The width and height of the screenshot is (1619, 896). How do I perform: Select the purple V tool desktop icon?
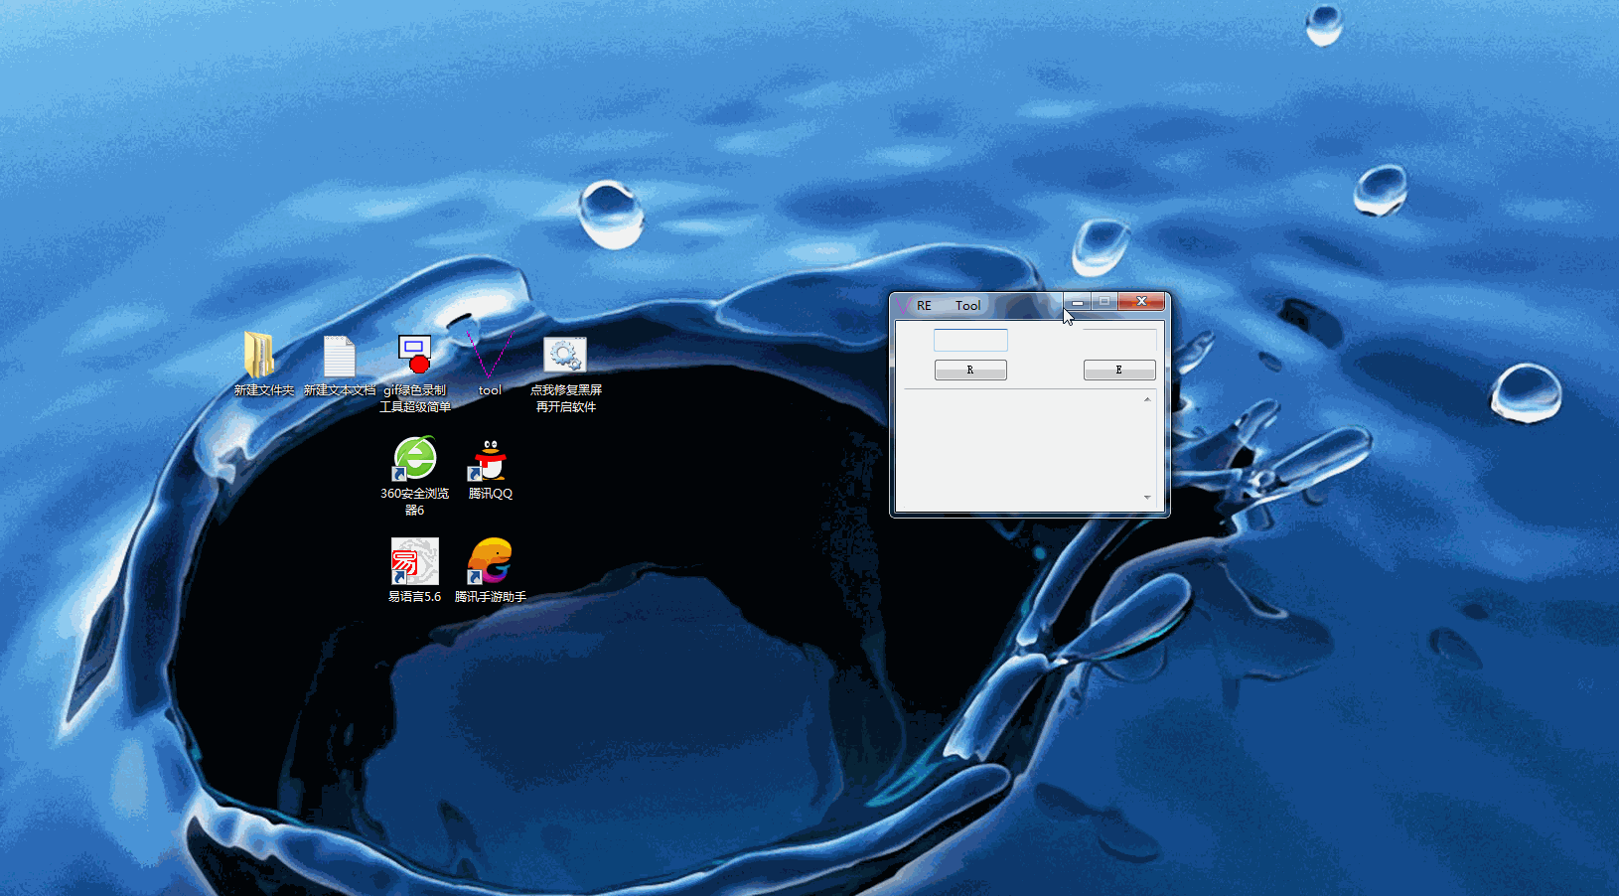(490, 355)
